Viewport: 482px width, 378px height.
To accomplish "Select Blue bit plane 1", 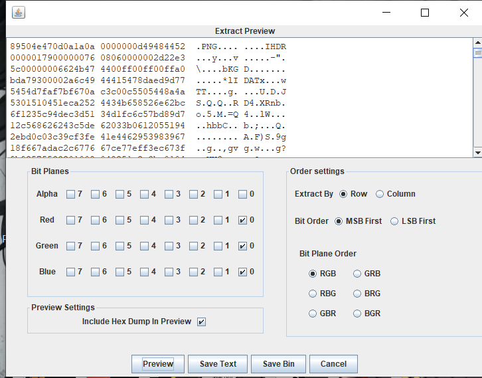I will click(x=218, y=272).
